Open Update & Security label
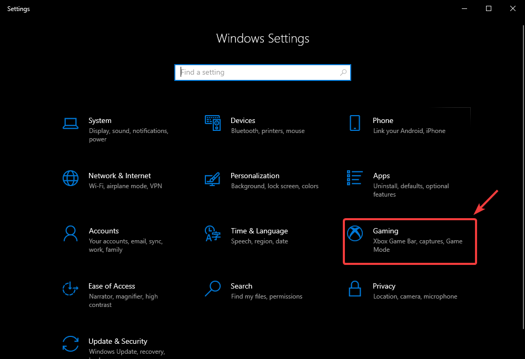Viewport: 525px width, 359px height. (118, 341)
